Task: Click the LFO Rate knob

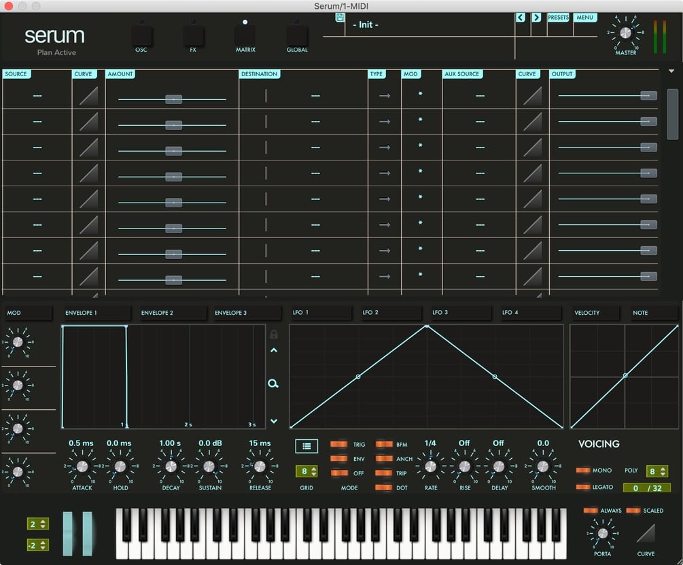Action: click(x=430, y=466)
